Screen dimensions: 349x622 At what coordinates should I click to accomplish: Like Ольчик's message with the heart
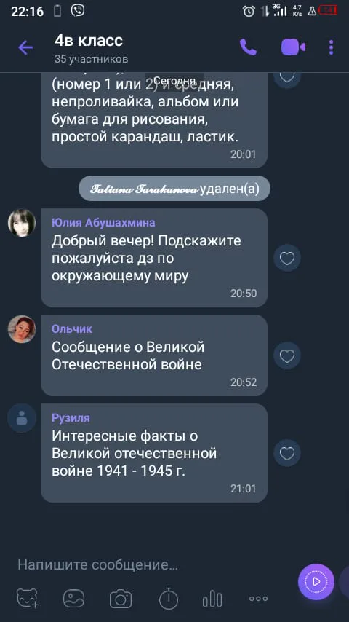pos(287,356)
